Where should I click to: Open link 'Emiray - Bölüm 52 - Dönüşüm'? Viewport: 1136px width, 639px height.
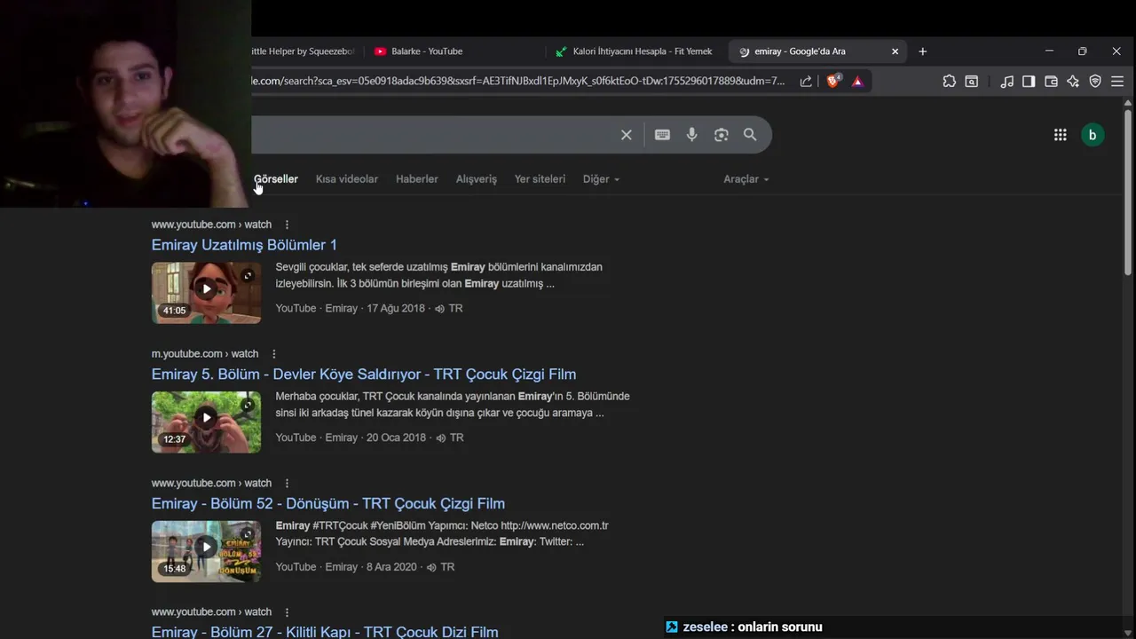pos(328,504)
